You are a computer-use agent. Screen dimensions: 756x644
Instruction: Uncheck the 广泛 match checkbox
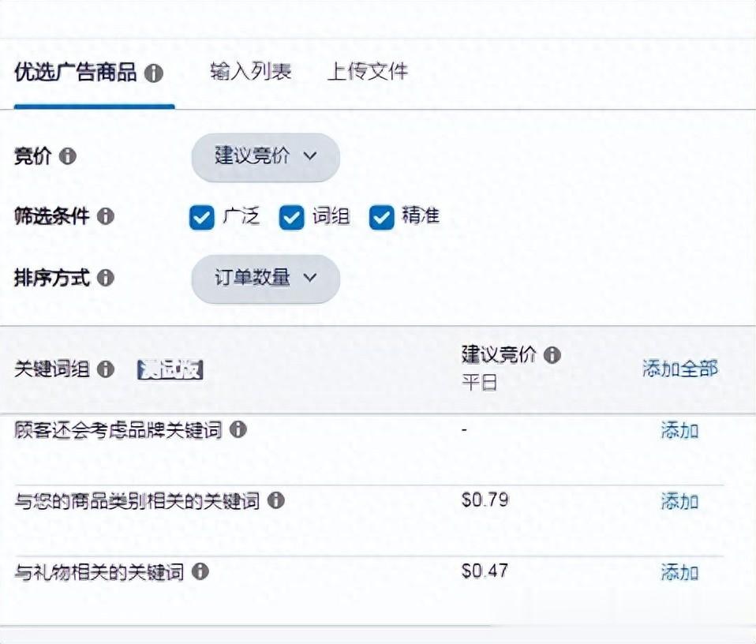pos(202,218)
